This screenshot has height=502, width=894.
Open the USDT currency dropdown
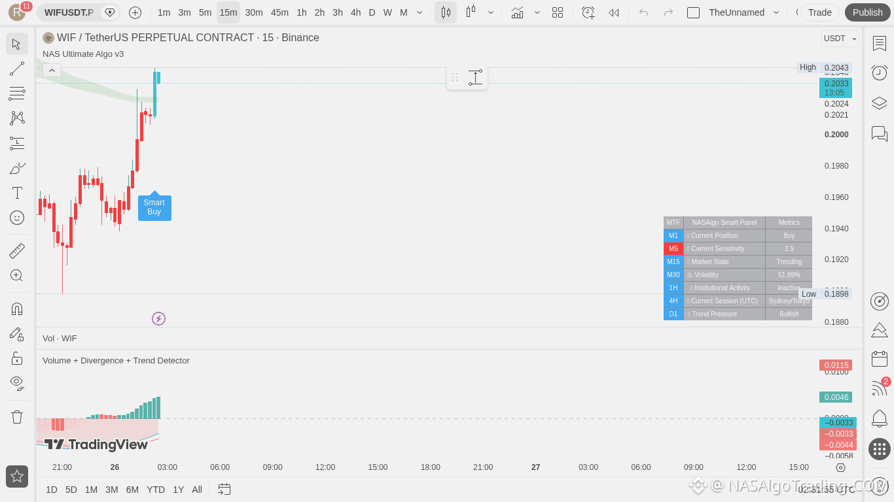pos(840,39)
